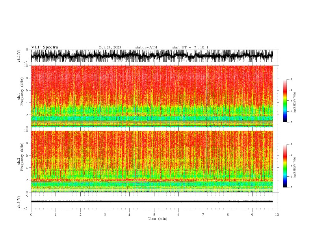Select the date text "Oct. 24, 2023"

pyautogui.click(x=110, y=47)
